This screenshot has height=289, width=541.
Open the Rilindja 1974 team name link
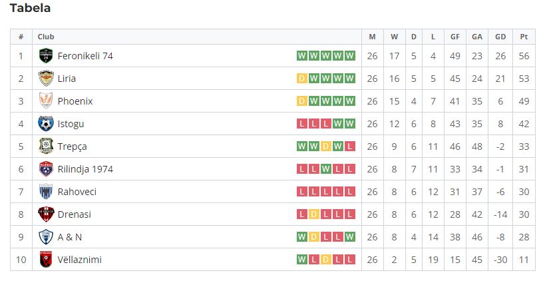tap(85, 169)
